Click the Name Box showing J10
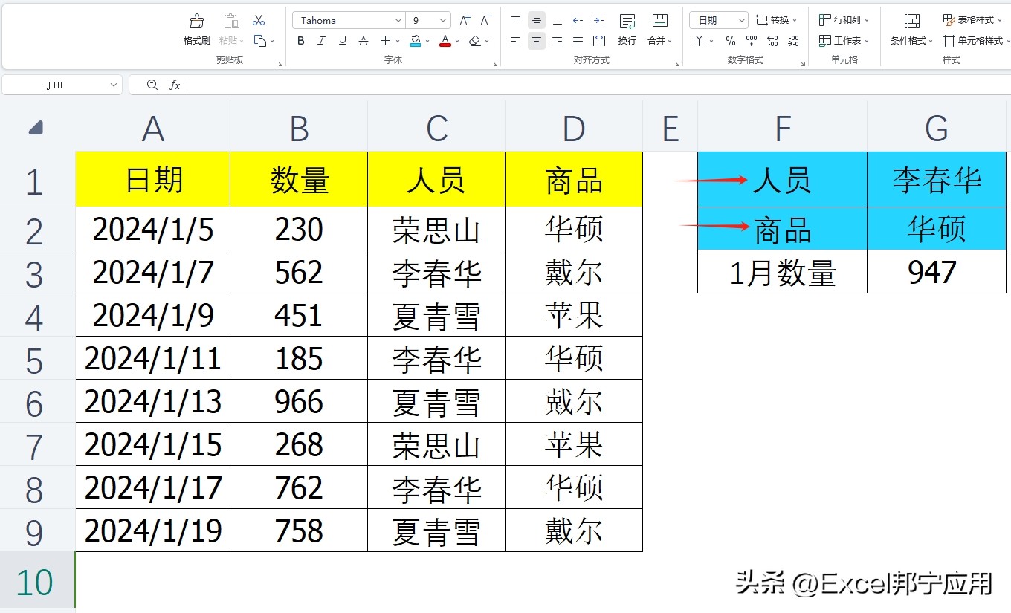The height and width of the screenshot is (613, 1011). pyautogui.click(x=54, y=85)
